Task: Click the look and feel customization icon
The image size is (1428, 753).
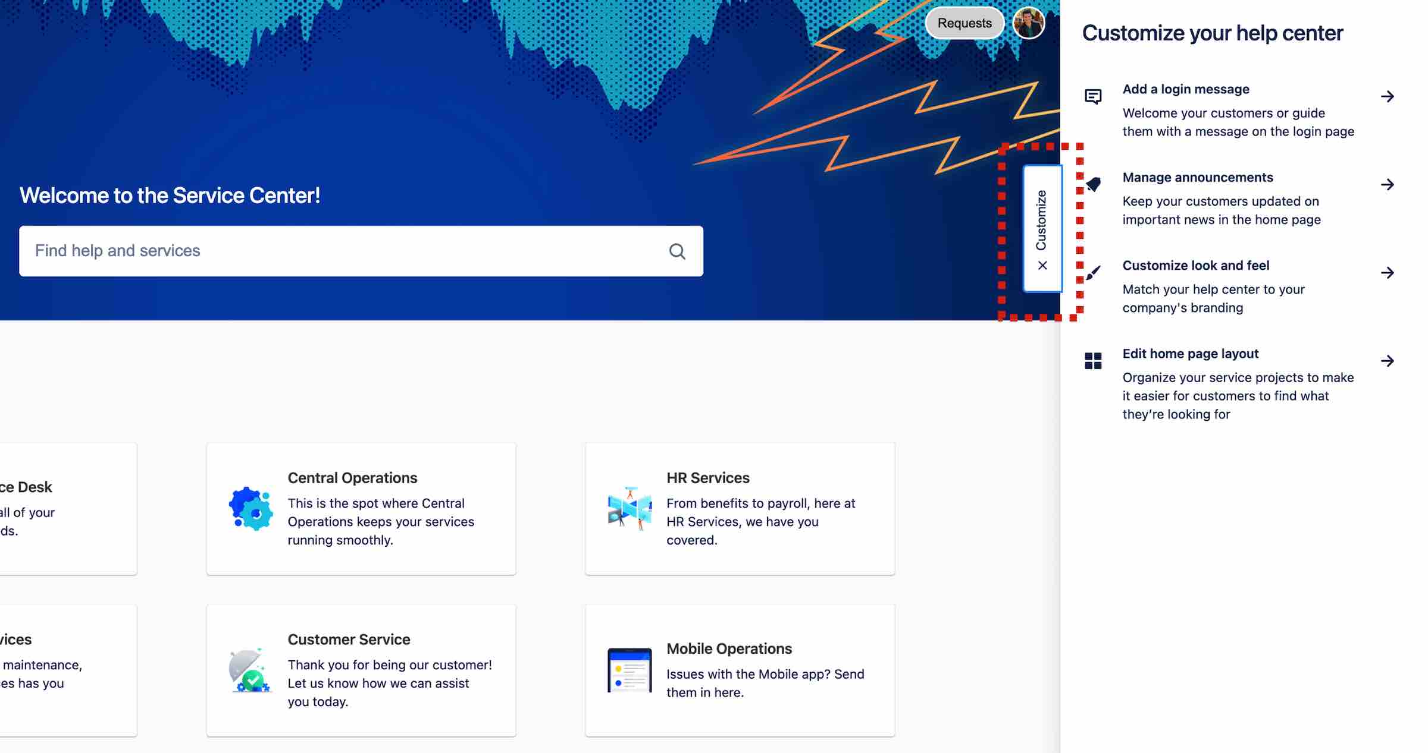Action: point(1094,272)
